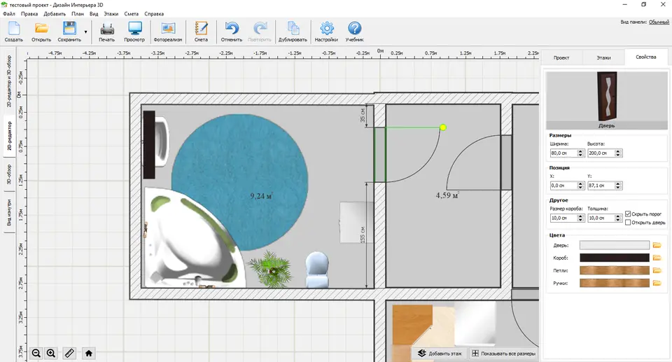
Task: Click Показывать все размеры button
Action: [503, 354]
